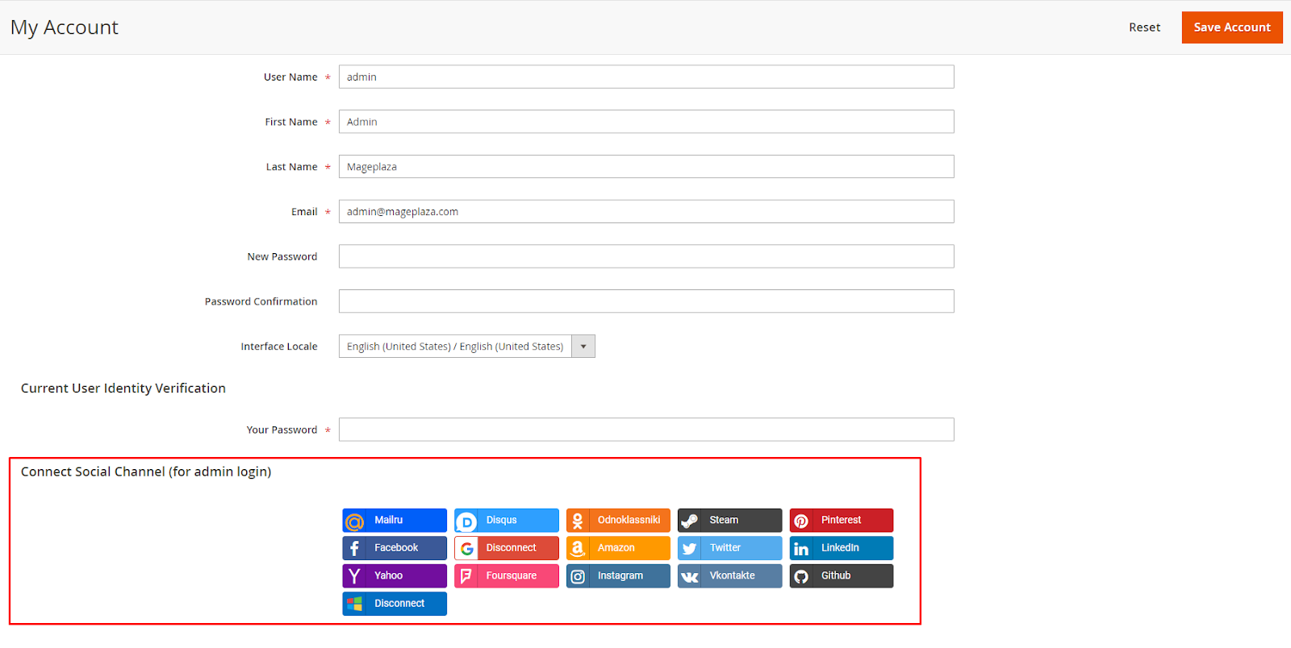The height and width of the screenshot is (648, 1291).
Task: Click the Password Confirmation field
Action: [645, 301]
